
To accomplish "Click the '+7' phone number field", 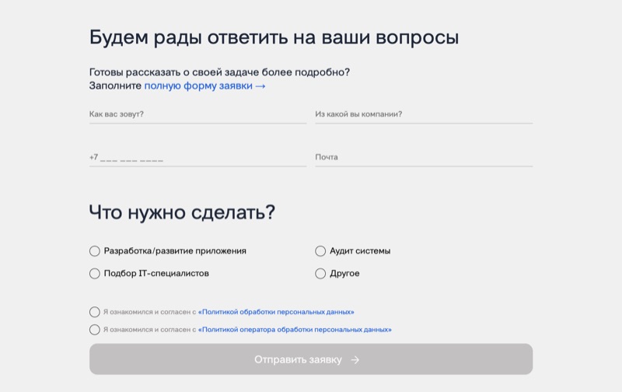I will point(198,157).
